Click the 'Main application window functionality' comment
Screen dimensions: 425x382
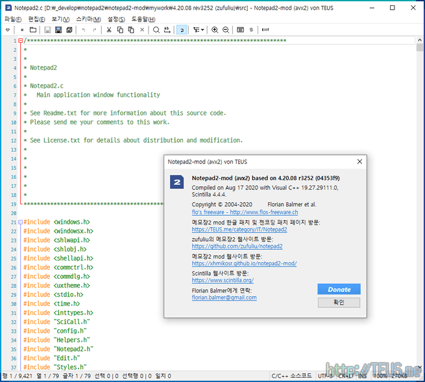98,95
